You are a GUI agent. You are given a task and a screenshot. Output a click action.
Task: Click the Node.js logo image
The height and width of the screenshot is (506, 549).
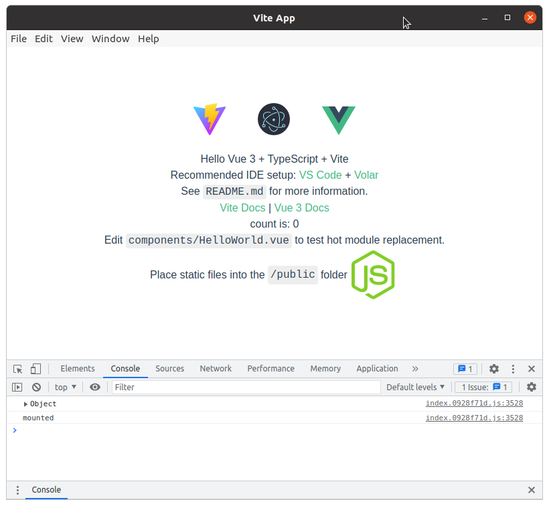(x=373, y=274)
